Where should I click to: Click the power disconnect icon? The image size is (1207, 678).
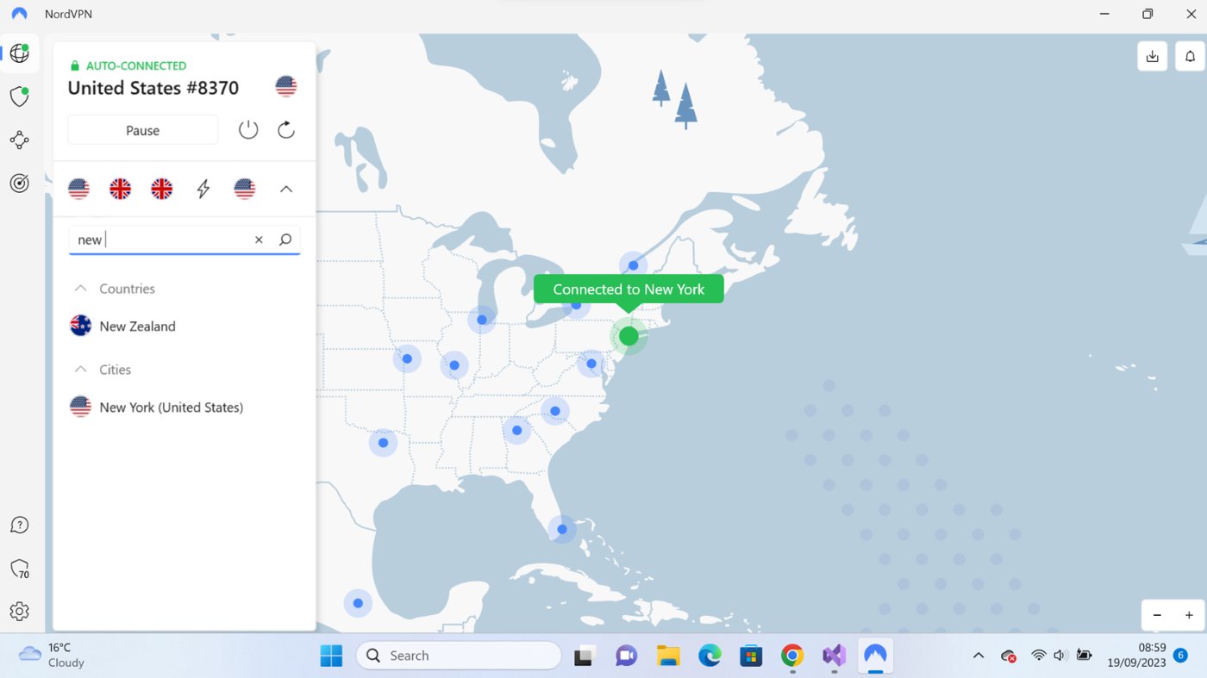248,130
